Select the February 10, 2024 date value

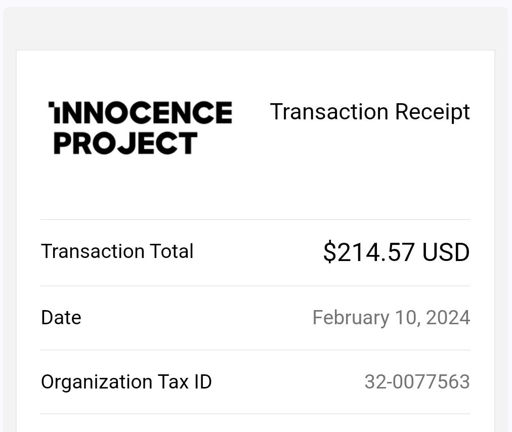391,318
